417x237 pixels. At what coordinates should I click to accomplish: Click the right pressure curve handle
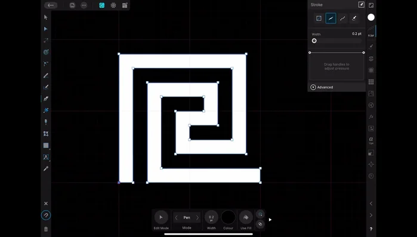363,53
